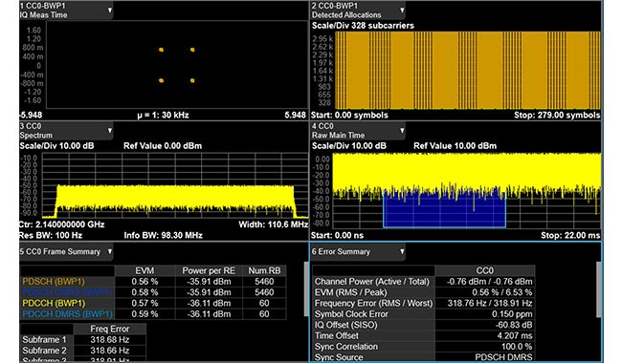
Task: Click the Stop: 22.00 ms readout
Action: [570, 236]
